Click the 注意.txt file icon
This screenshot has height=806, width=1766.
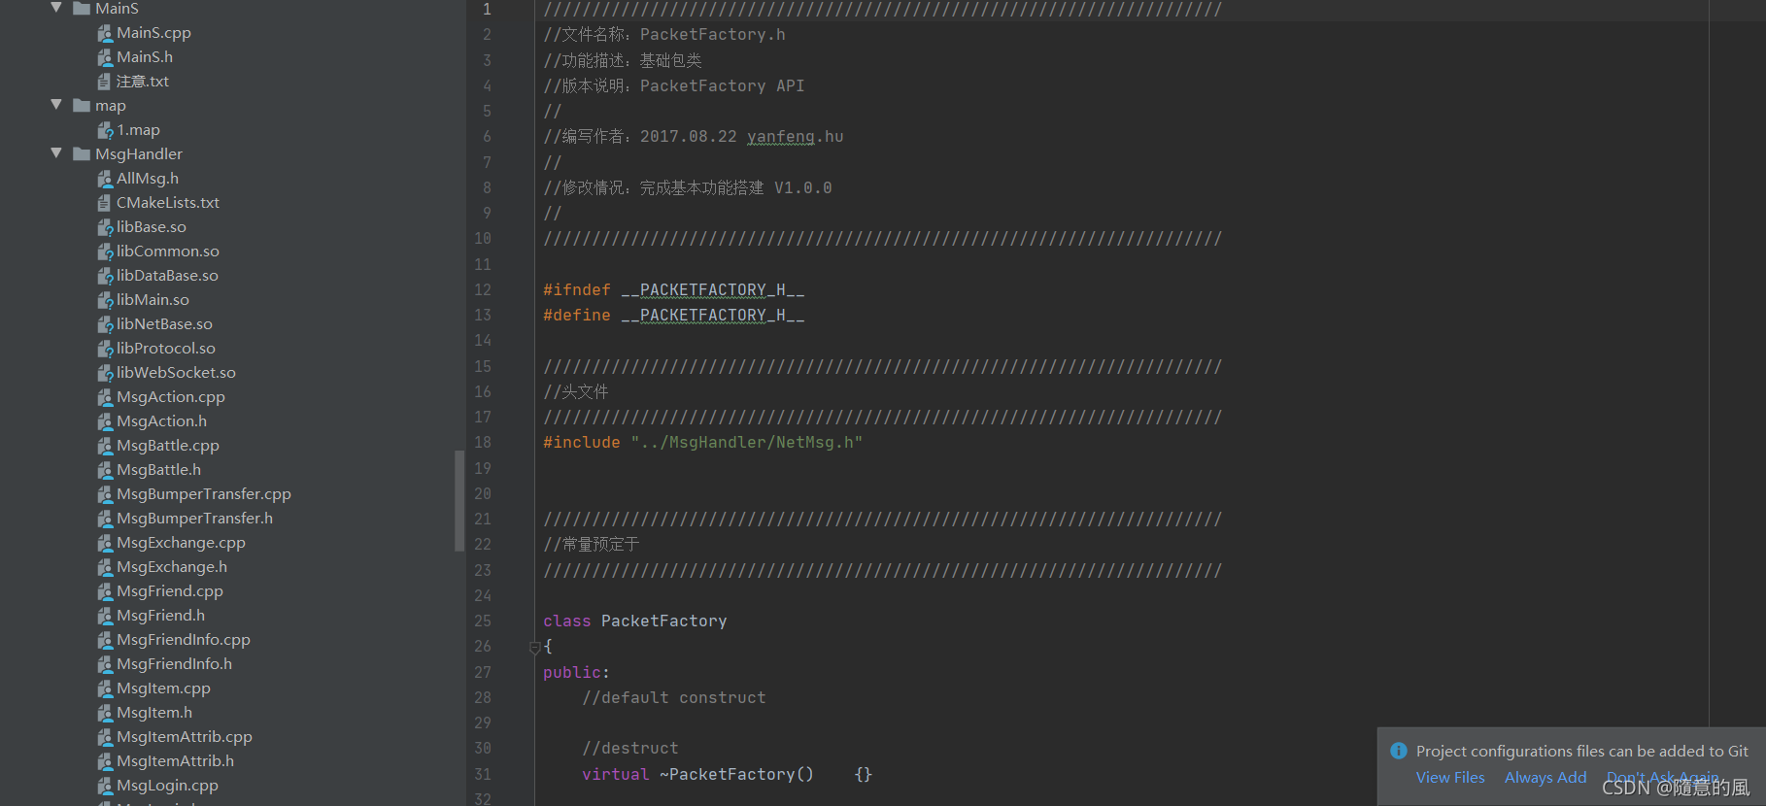point(105,82)
